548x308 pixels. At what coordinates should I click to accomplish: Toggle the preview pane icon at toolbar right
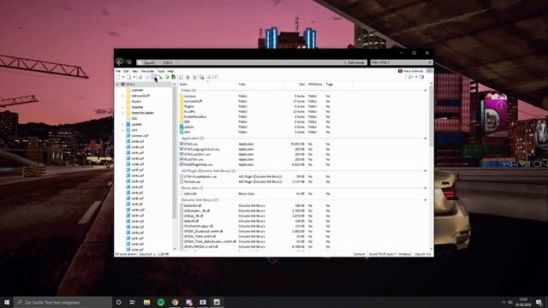tap(421, 77)
